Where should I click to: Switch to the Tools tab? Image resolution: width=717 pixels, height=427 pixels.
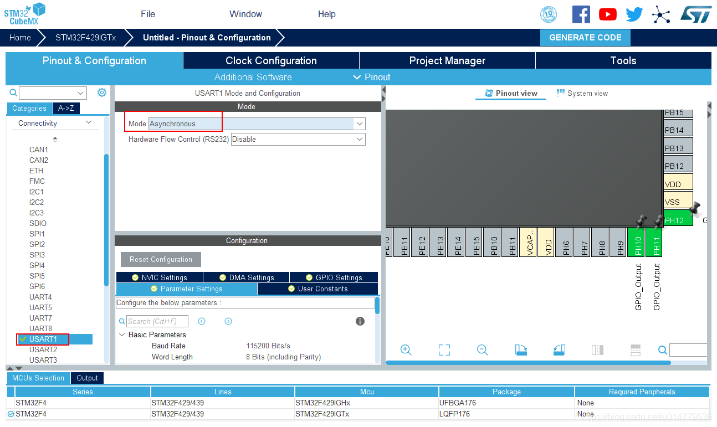(x=623, y=60)
